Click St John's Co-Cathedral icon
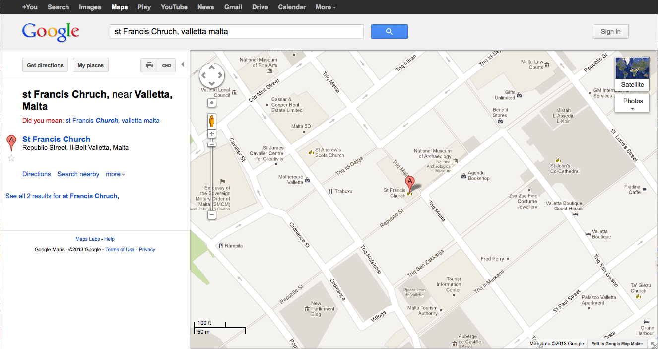This screenshot has height=349, width=658. [558, 160]
